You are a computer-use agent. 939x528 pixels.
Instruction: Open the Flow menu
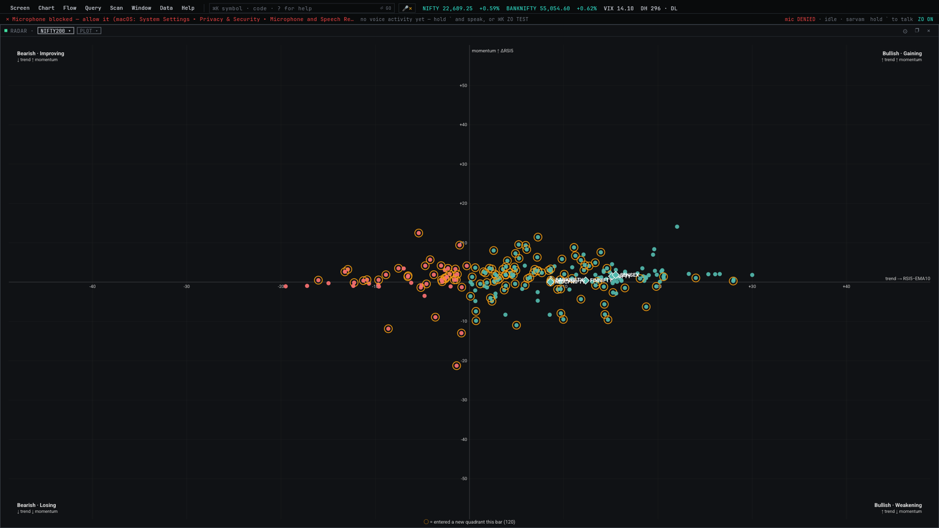(x=70, y=8)
